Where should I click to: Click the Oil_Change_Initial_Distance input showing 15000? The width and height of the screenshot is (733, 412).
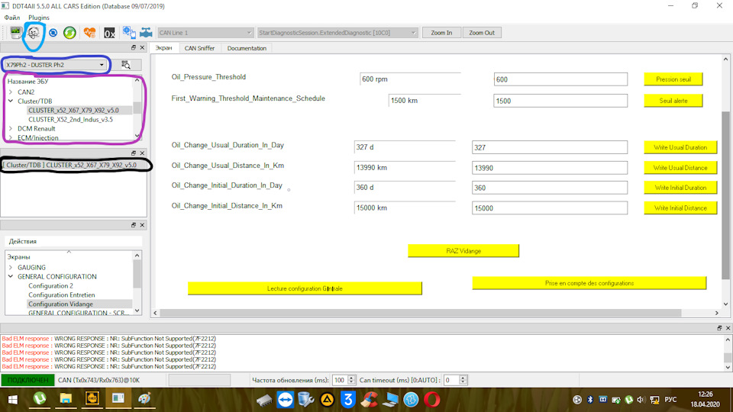point(550,208)
